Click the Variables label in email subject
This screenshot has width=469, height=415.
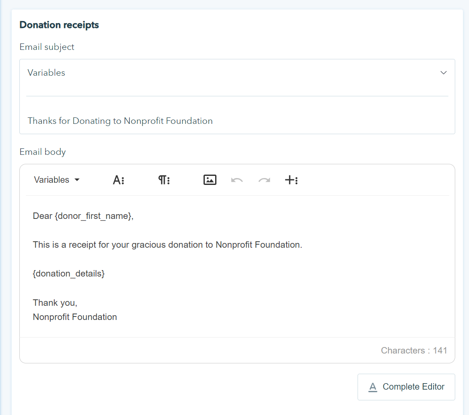(x=46, y=73)
